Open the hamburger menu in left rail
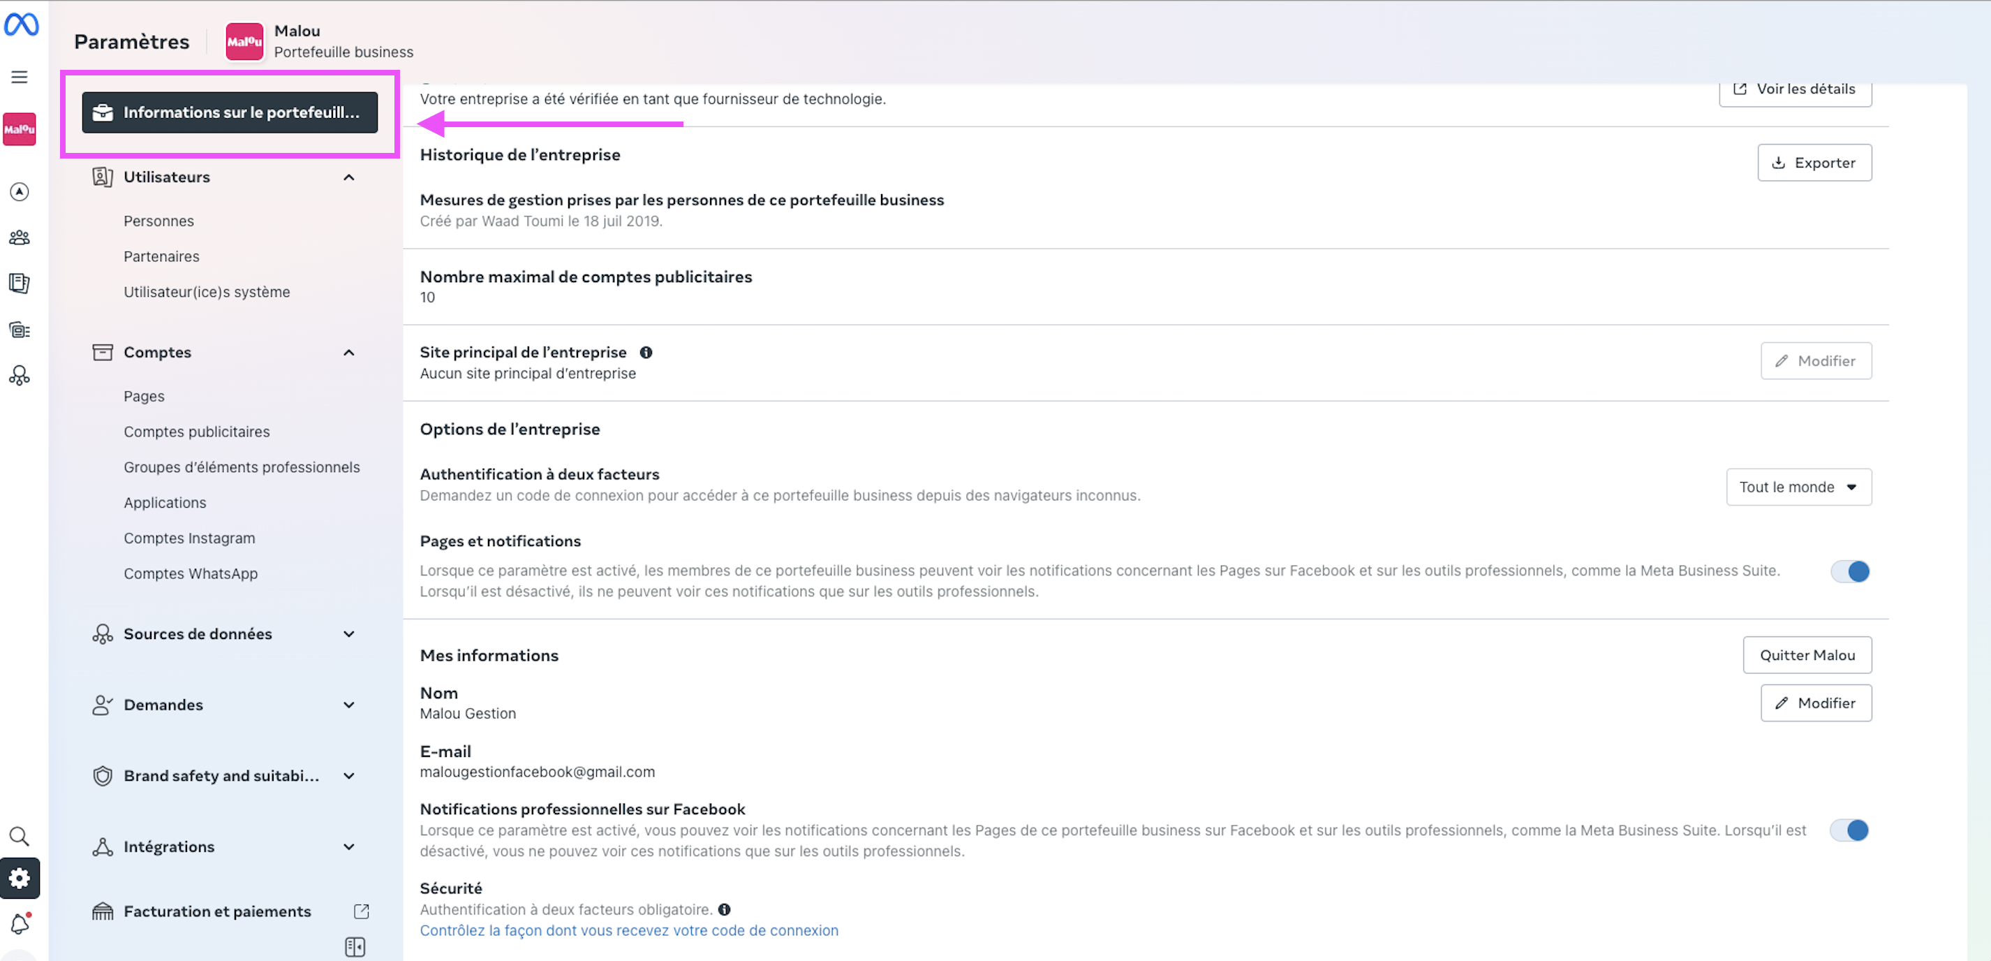1991x961 pixels. tap(20, 77)
